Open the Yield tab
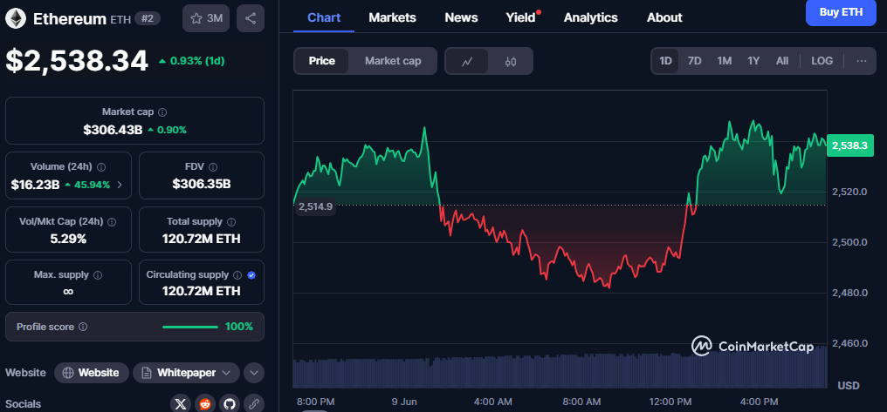Image resolution: width=887 pixels, height=412 pixels. (521, 17)
